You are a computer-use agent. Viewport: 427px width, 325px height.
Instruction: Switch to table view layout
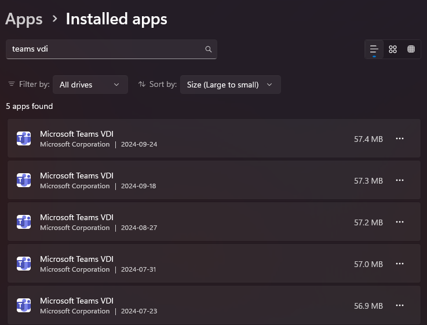411,49
